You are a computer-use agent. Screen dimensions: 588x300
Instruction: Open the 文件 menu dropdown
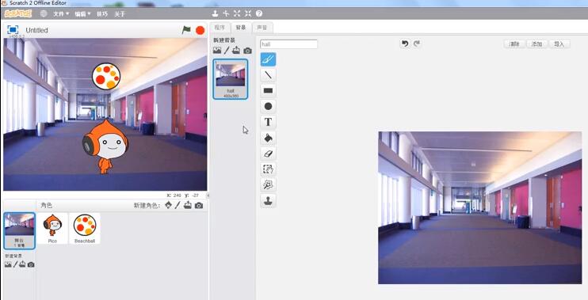click(61, 14)
